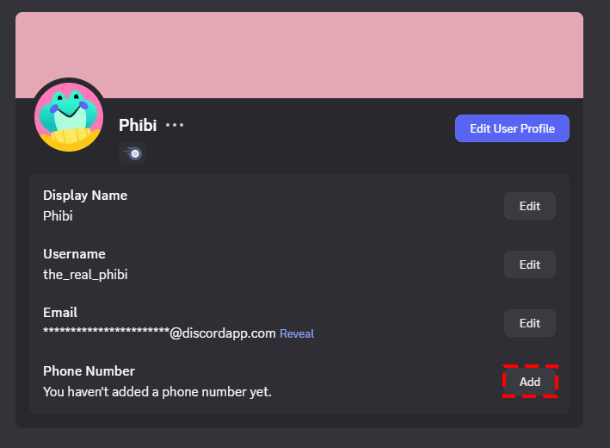
Task: Reveal the hidden email address
Action: [297, 333]
